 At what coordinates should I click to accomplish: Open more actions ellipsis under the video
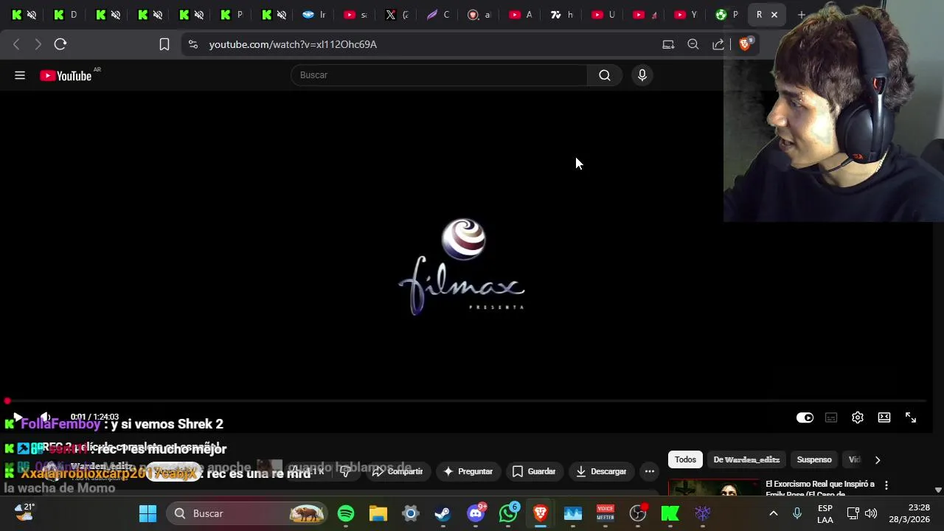[x=650, y=471]
